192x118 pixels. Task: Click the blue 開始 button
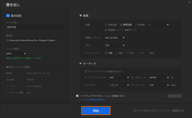coord(96,111)
